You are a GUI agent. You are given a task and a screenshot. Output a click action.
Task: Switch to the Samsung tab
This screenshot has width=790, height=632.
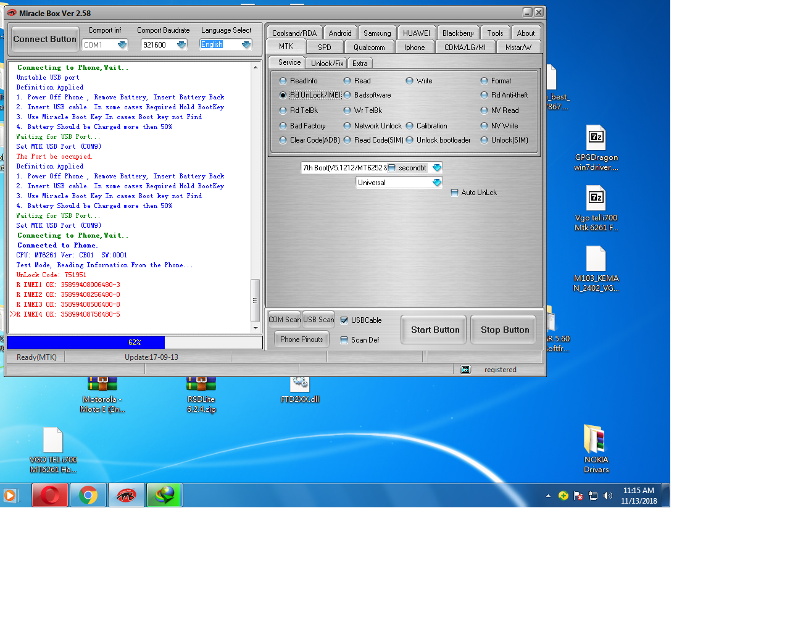(377, 33)
